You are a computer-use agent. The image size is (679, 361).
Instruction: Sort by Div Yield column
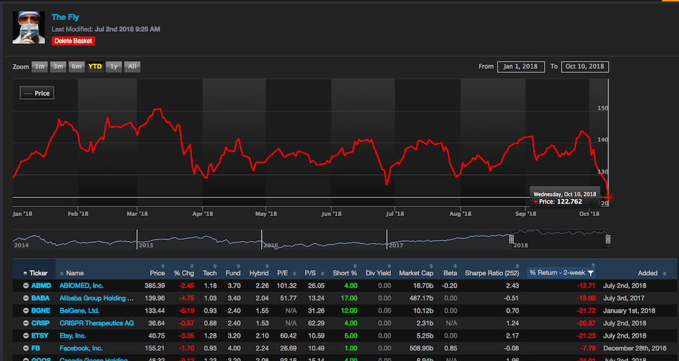(378, 273)
